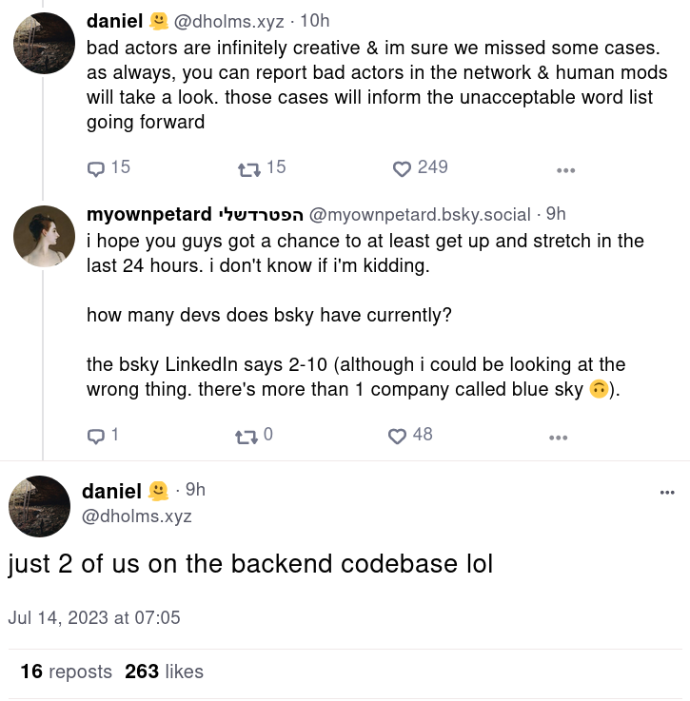Viewport: 690px width, 701px height.
Task: Open daniel's avatar on top post
Action: [44, 43]
